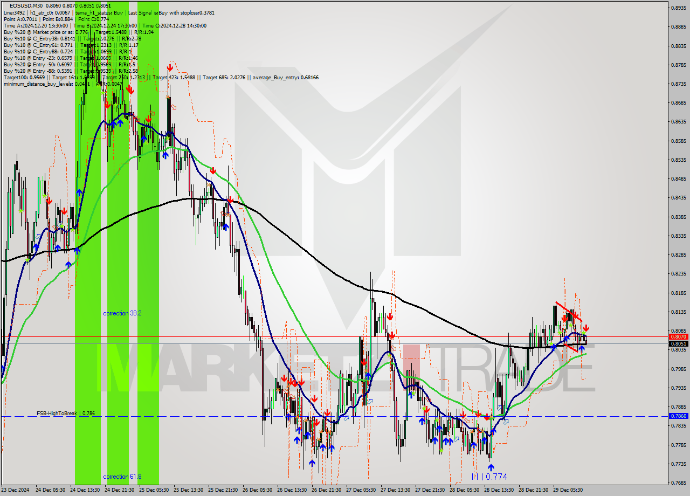The image size is (690, 496).
Task: Click the 0.8185 price axis label
Action: [x=678, y=293]
